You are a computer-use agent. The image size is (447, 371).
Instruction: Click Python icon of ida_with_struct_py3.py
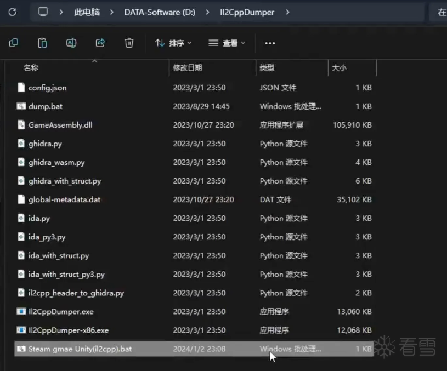pyautogui.click(x=21, y=274)
